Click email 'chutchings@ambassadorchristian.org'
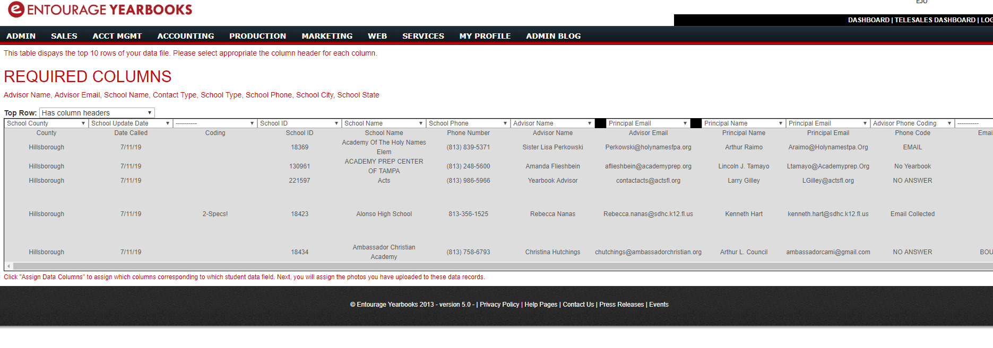The image size is (993, 348). 648,252
